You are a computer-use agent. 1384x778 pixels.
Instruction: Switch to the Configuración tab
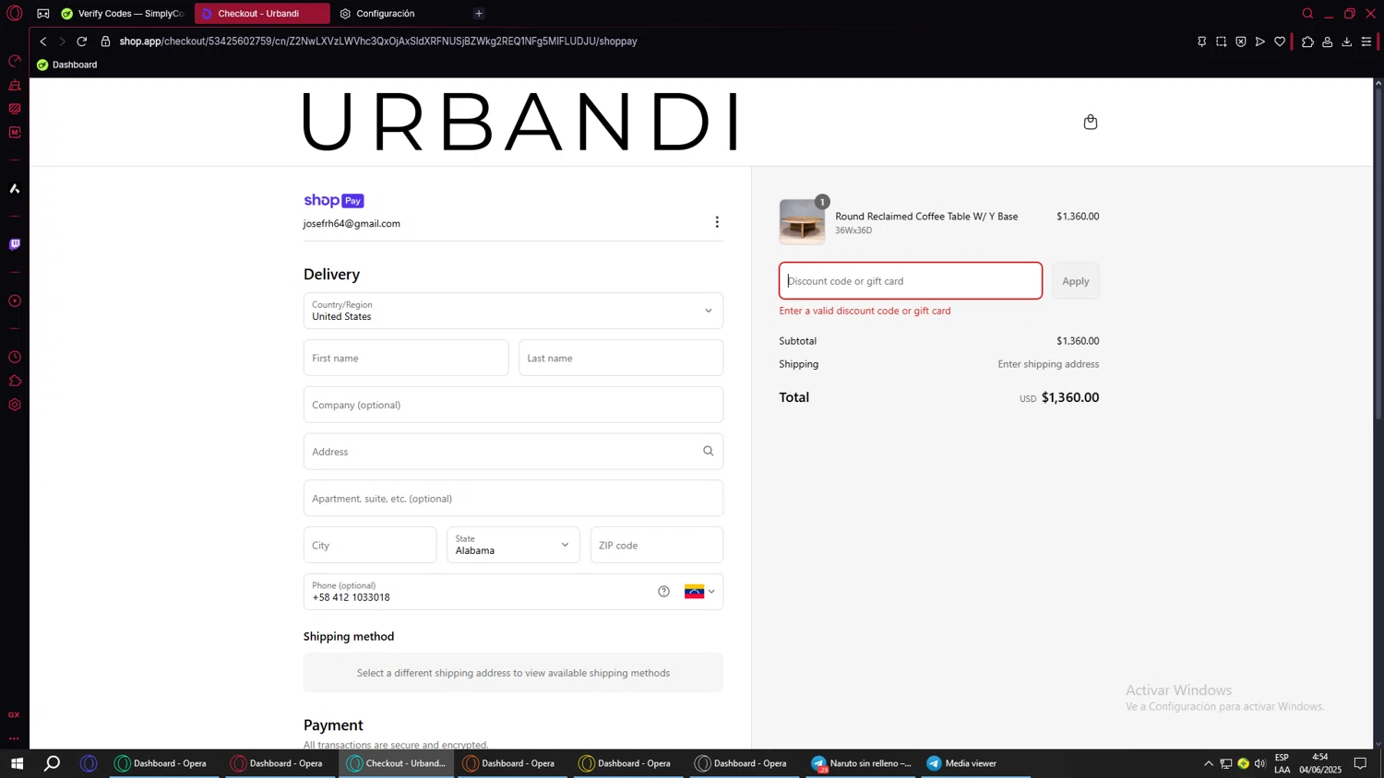(x=386, y=14)
